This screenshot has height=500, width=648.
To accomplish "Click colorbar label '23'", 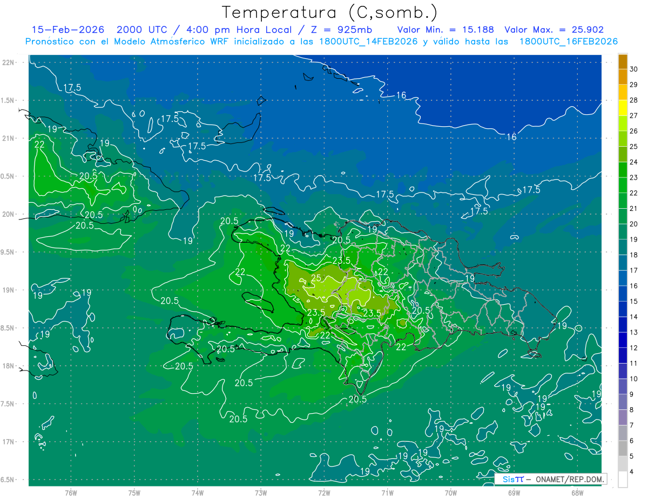I will coord(633,177).
